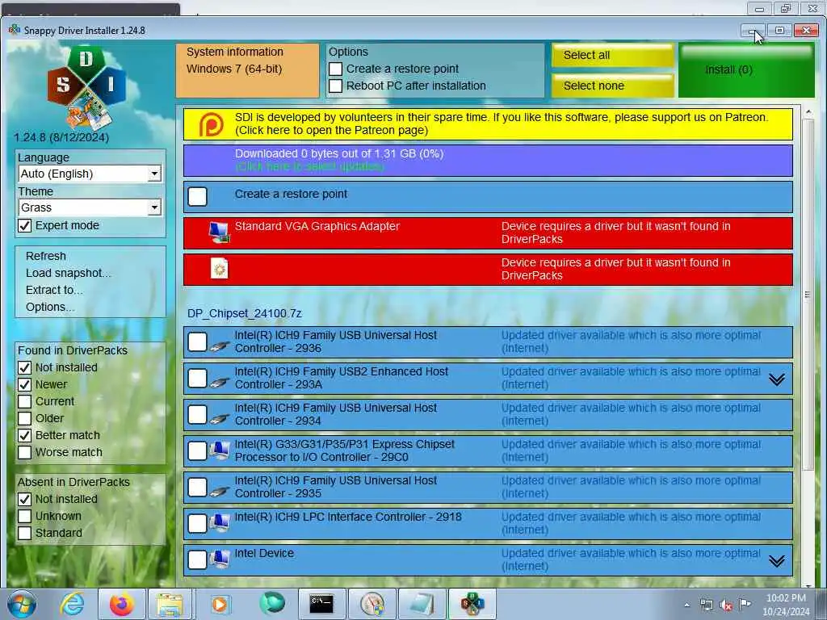Viewport: 827px width, 620px height.
Task: Tick the Create a restore point list checkbox
Action: coord(198,197)
